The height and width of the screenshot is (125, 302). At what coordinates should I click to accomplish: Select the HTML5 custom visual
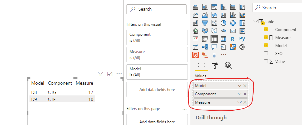pos(196,55)
